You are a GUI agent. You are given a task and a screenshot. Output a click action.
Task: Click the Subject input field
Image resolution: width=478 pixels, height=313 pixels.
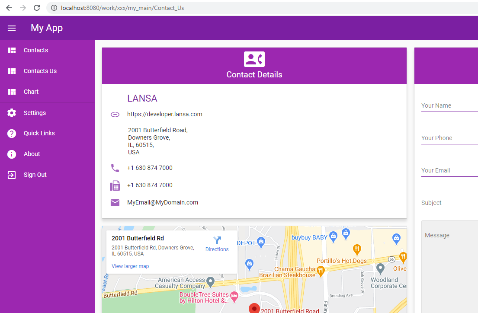point(449,203)
